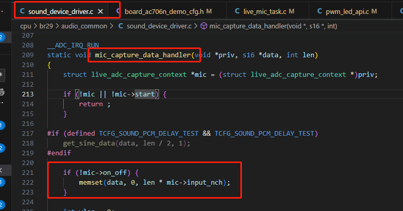The width and height of the screenshot is (403, 211).
Task: Click the __ADC_IRQ_RUN macro on line 208
Action: pyautogui.click(x=73, y=45)
